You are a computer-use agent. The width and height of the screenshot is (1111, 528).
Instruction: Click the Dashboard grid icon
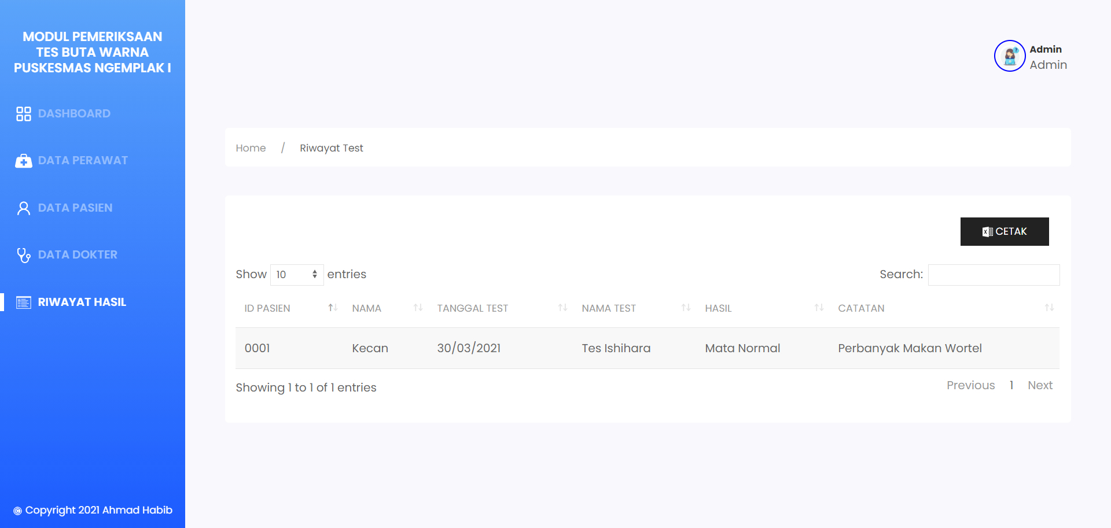23,114
